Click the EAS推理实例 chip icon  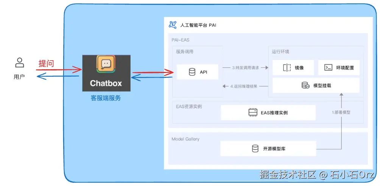point(253,113)
